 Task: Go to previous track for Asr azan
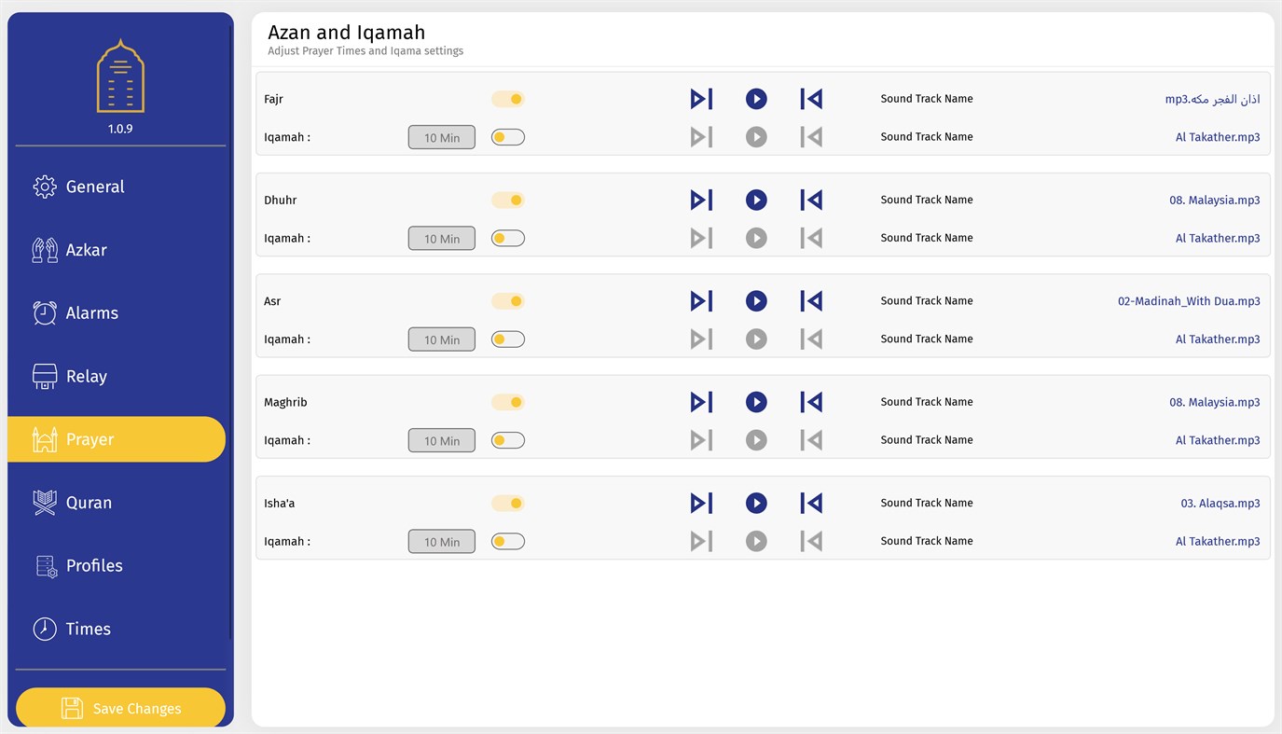(811, 301)
